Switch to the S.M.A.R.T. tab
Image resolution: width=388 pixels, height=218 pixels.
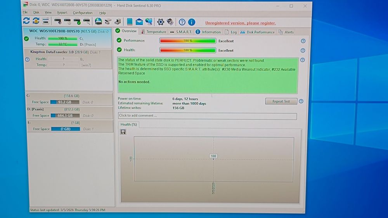click(181, 32)
